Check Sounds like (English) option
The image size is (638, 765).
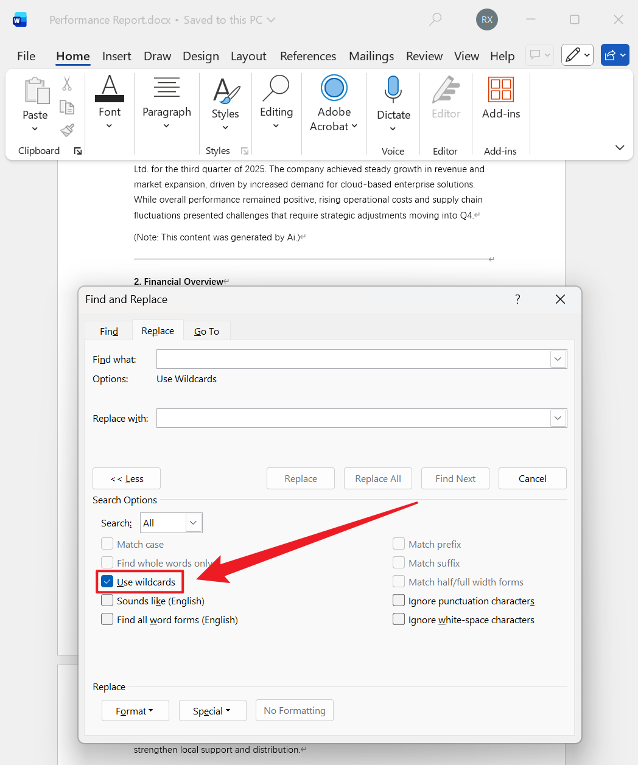click(107, 600)
